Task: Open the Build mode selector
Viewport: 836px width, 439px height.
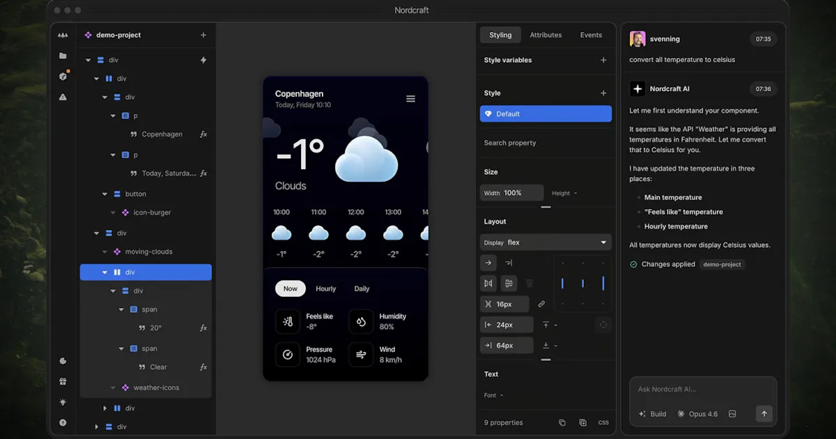Action: pos(653,414)
